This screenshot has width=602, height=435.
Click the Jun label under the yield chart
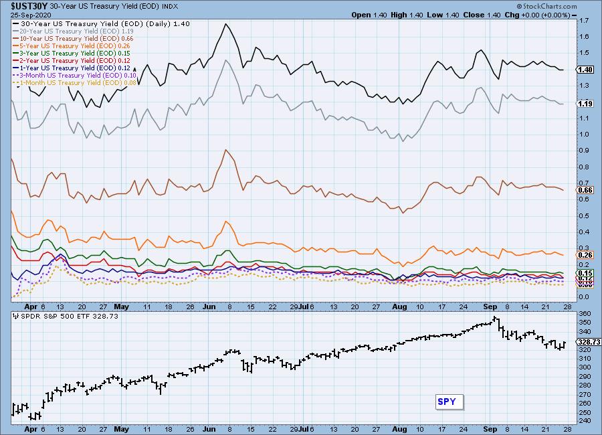tap(209, 307)
